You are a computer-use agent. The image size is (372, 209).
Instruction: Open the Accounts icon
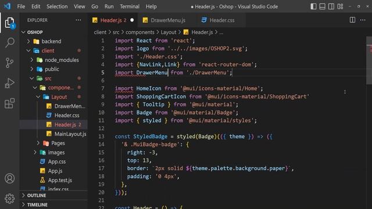click(9, 178)
